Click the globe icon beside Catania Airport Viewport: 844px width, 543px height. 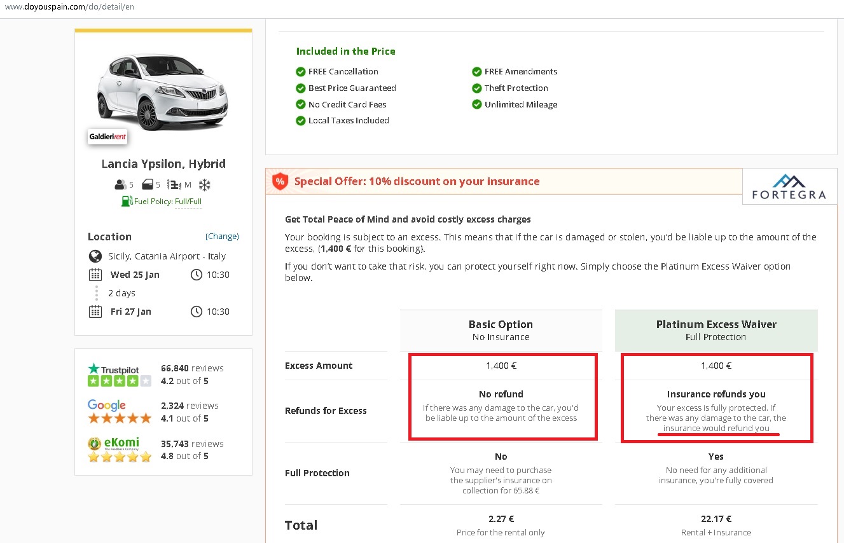coord(95,256)
